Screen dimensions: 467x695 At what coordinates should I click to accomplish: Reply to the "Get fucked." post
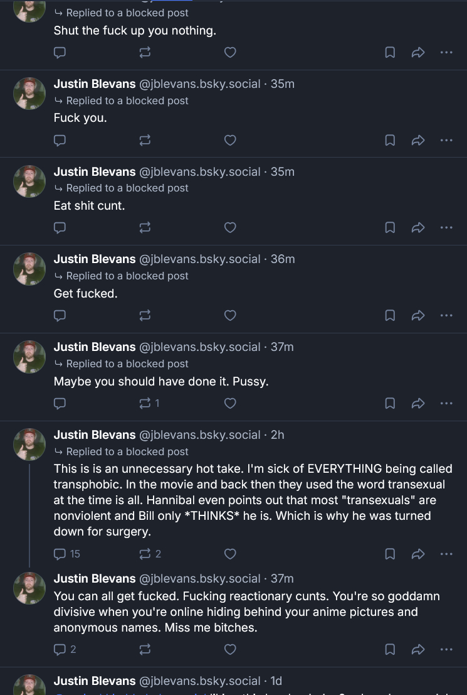60,315
